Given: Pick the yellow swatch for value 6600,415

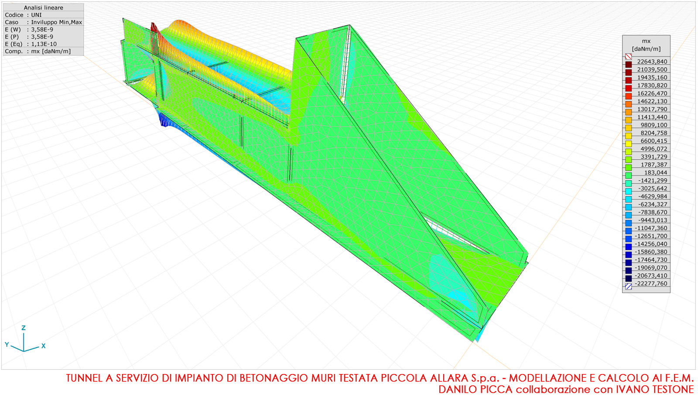Looking at the screenshot, I should [628, 144].
